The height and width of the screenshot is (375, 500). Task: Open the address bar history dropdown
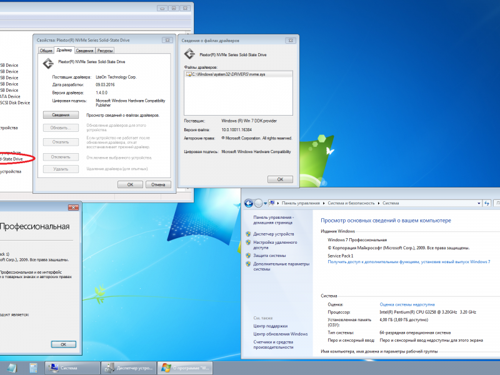[x=479, y=203]
